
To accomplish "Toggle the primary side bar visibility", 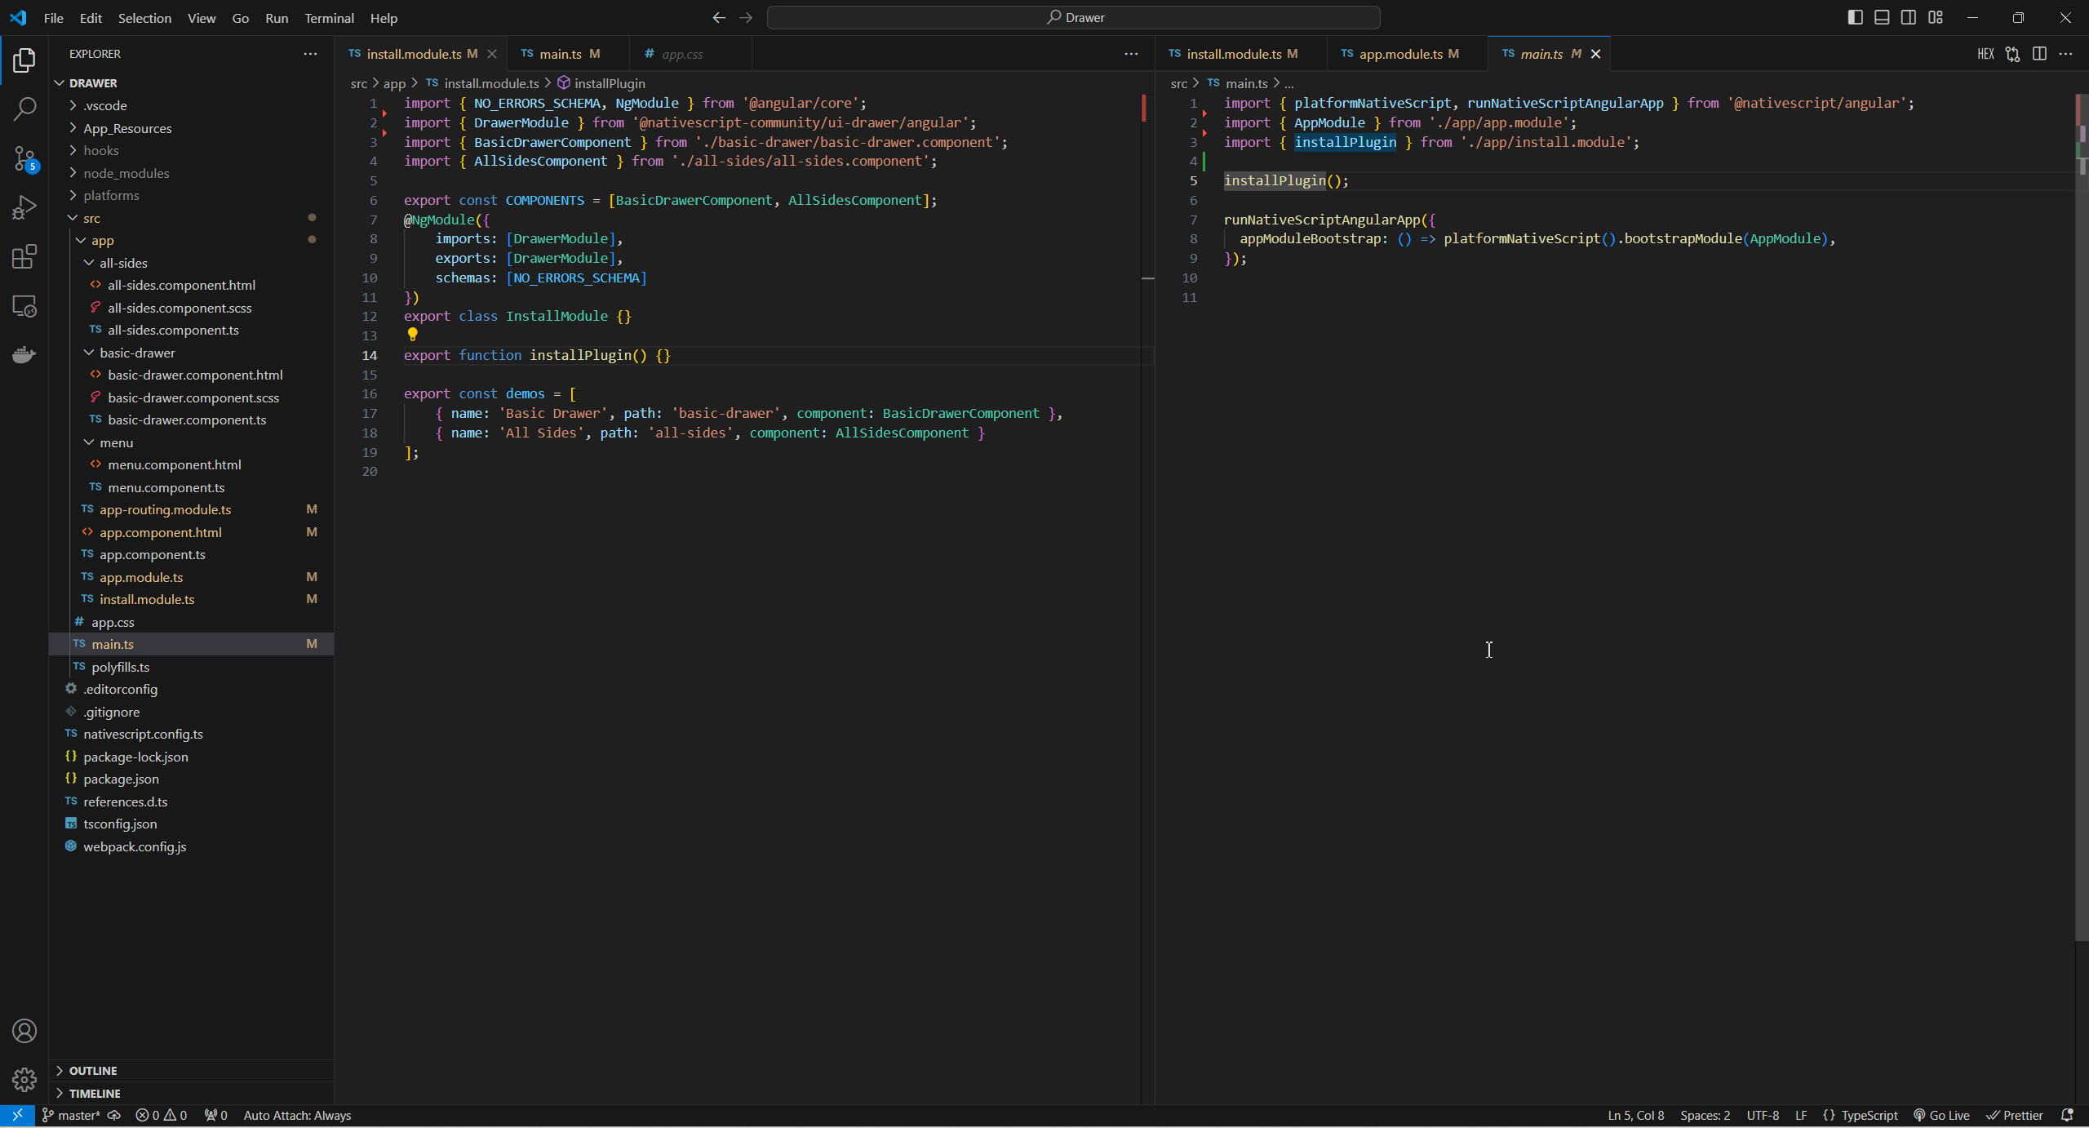I will click(1855, 18).
